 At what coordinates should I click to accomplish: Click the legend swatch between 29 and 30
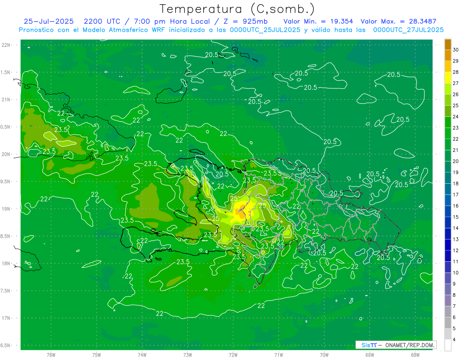tap(448, 56)
